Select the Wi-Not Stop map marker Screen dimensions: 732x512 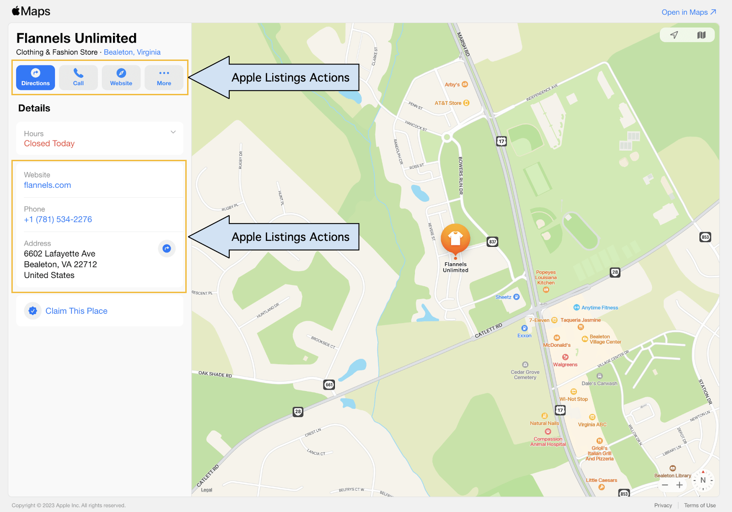click(x=574, y=392)
